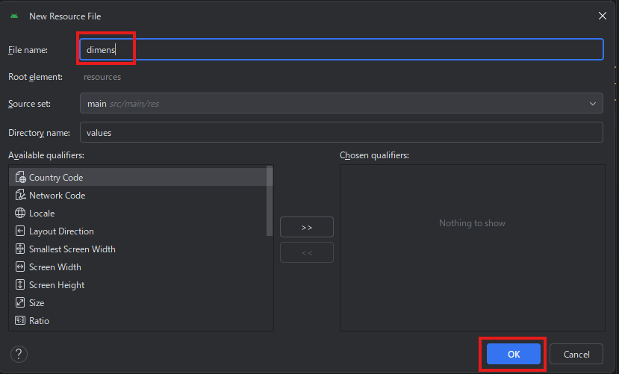Open the Source set dropdown
The image size is (619, 374).
coord(341,103)
